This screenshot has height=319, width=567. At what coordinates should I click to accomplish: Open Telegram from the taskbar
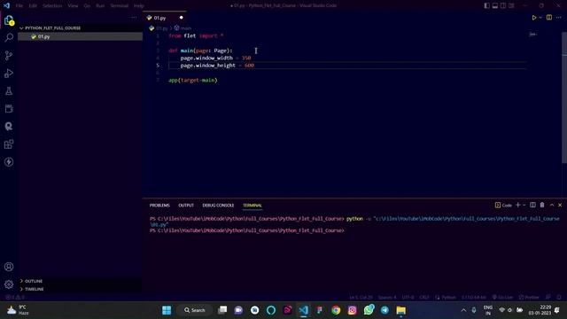(384, 310)
